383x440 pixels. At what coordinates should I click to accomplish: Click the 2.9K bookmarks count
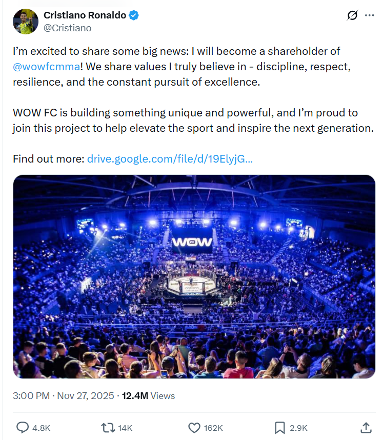click(x=298, y=428)
